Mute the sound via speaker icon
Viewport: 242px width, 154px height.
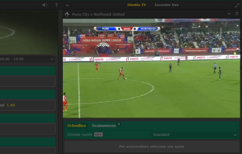pos(44,5)
